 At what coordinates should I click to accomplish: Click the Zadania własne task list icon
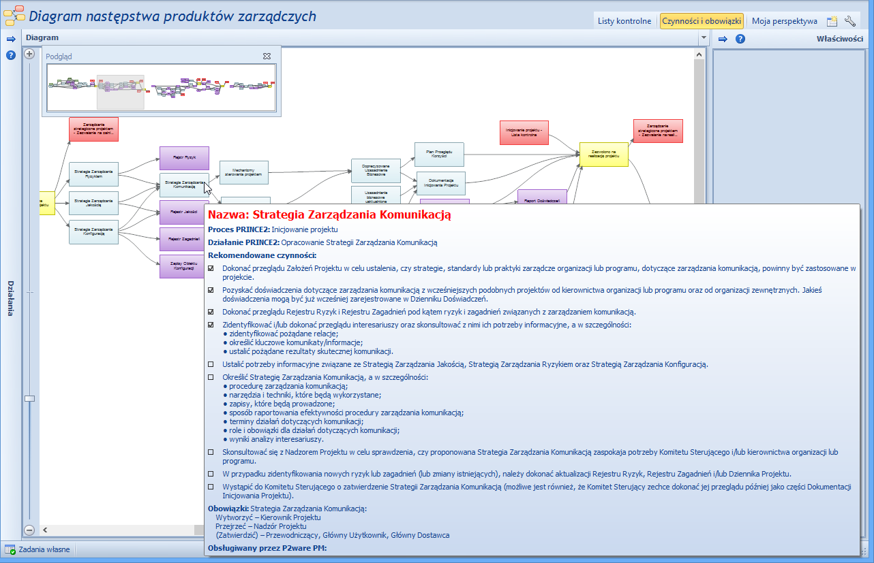(x=10, y=549)
